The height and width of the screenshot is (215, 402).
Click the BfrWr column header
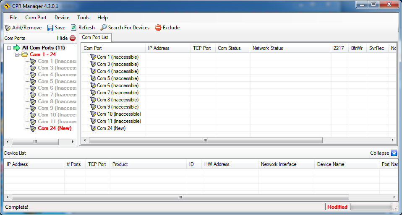[x=358, y=48]
